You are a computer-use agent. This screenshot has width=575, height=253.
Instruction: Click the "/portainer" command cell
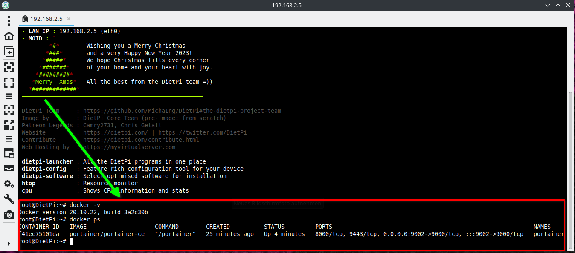175,234
